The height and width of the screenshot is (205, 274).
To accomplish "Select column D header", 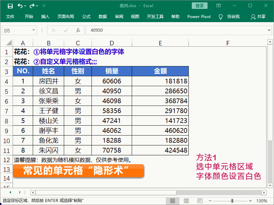I will [x=112, y=43].
